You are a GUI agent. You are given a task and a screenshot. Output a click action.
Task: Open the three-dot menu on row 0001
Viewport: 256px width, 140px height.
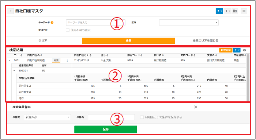click(x=67, y=61)
